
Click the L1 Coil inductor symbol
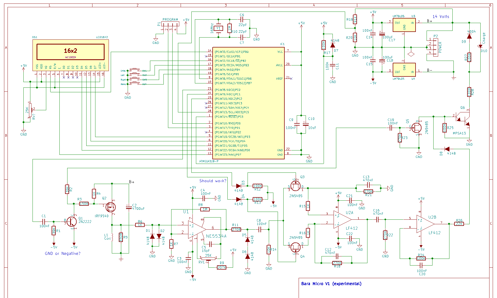point(112,237)
